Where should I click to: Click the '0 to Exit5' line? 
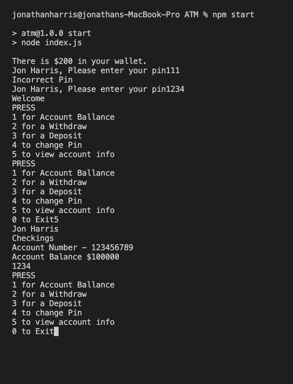[x=35, y=219]
